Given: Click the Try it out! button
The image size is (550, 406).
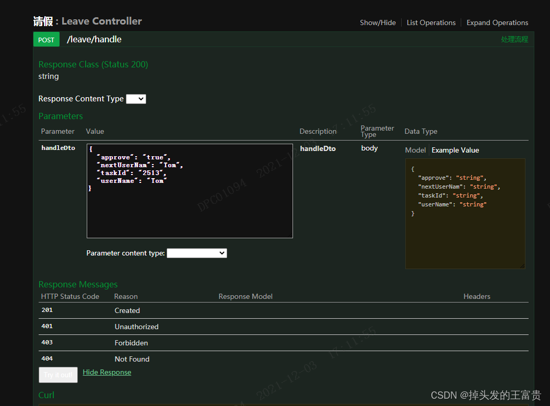Looking at the screenshot, I should click(x=58, y=375).
